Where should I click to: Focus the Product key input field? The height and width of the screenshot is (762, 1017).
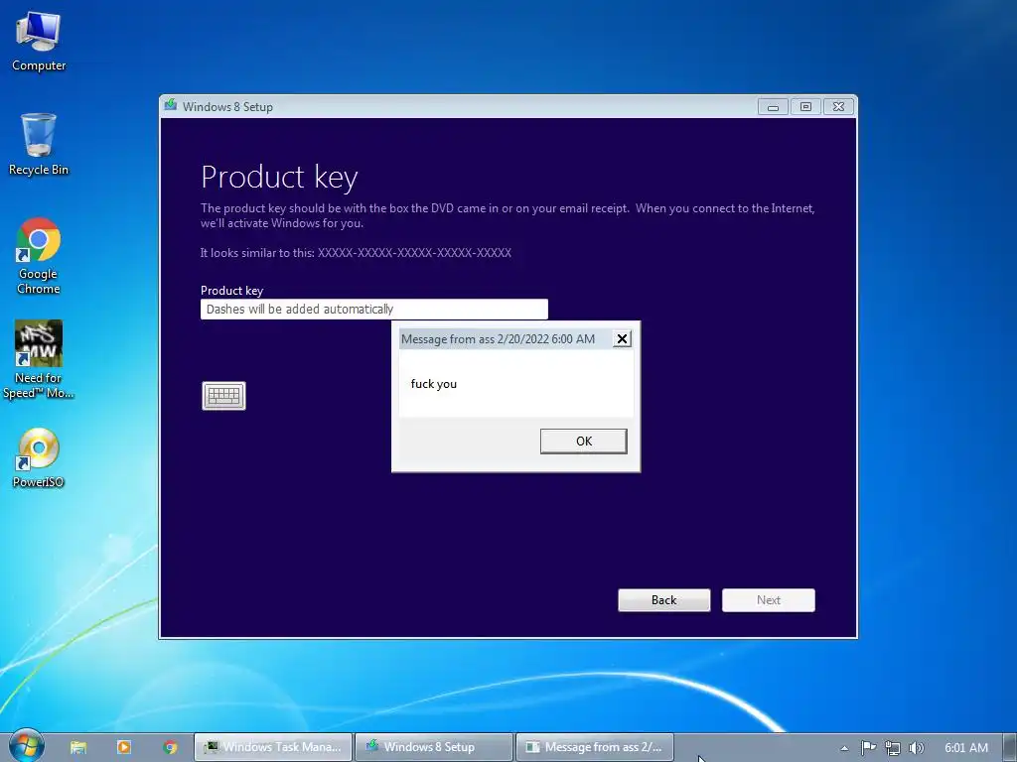[x=374, y=310]
